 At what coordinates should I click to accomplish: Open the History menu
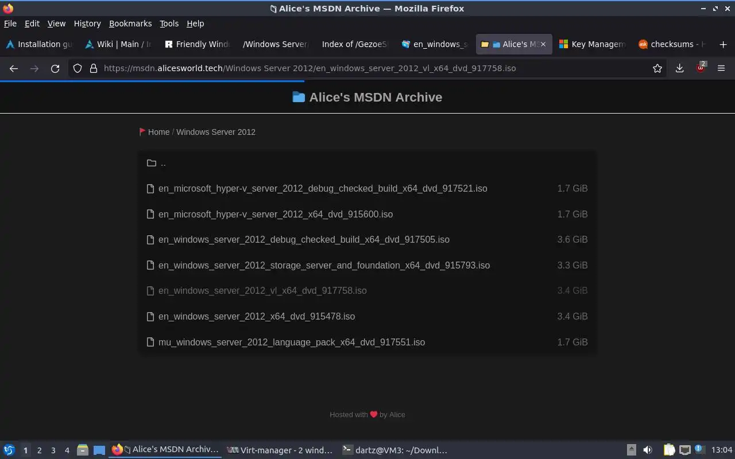(87, 24)
